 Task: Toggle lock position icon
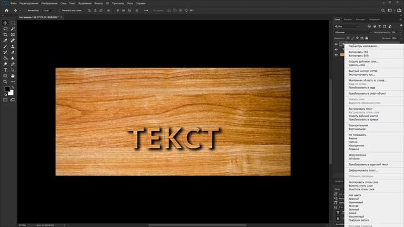[x=357, y=38]
